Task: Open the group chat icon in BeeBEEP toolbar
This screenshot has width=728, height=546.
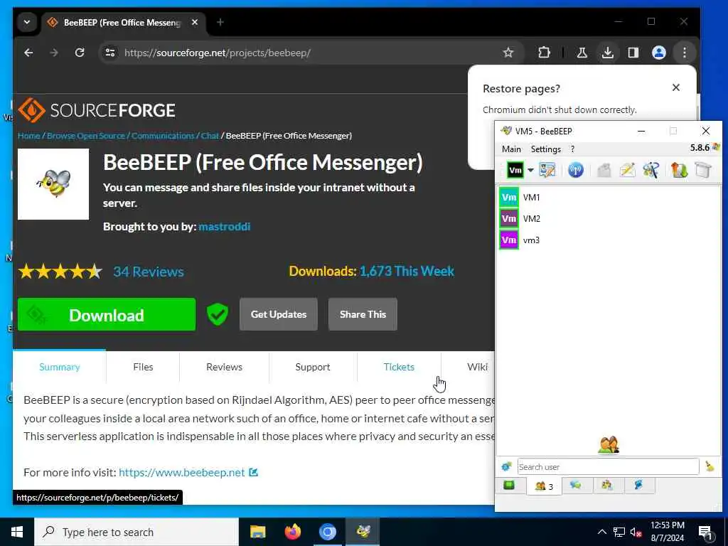Action: 651,170
